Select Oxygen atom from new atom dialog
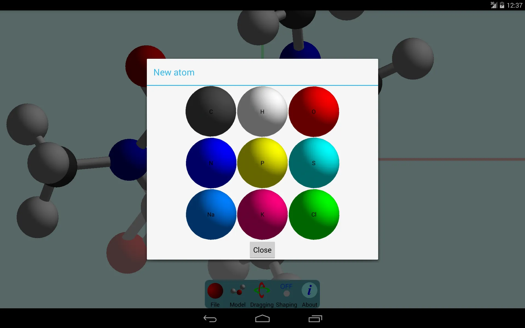 pyautogui.click(x=313, y=112)
